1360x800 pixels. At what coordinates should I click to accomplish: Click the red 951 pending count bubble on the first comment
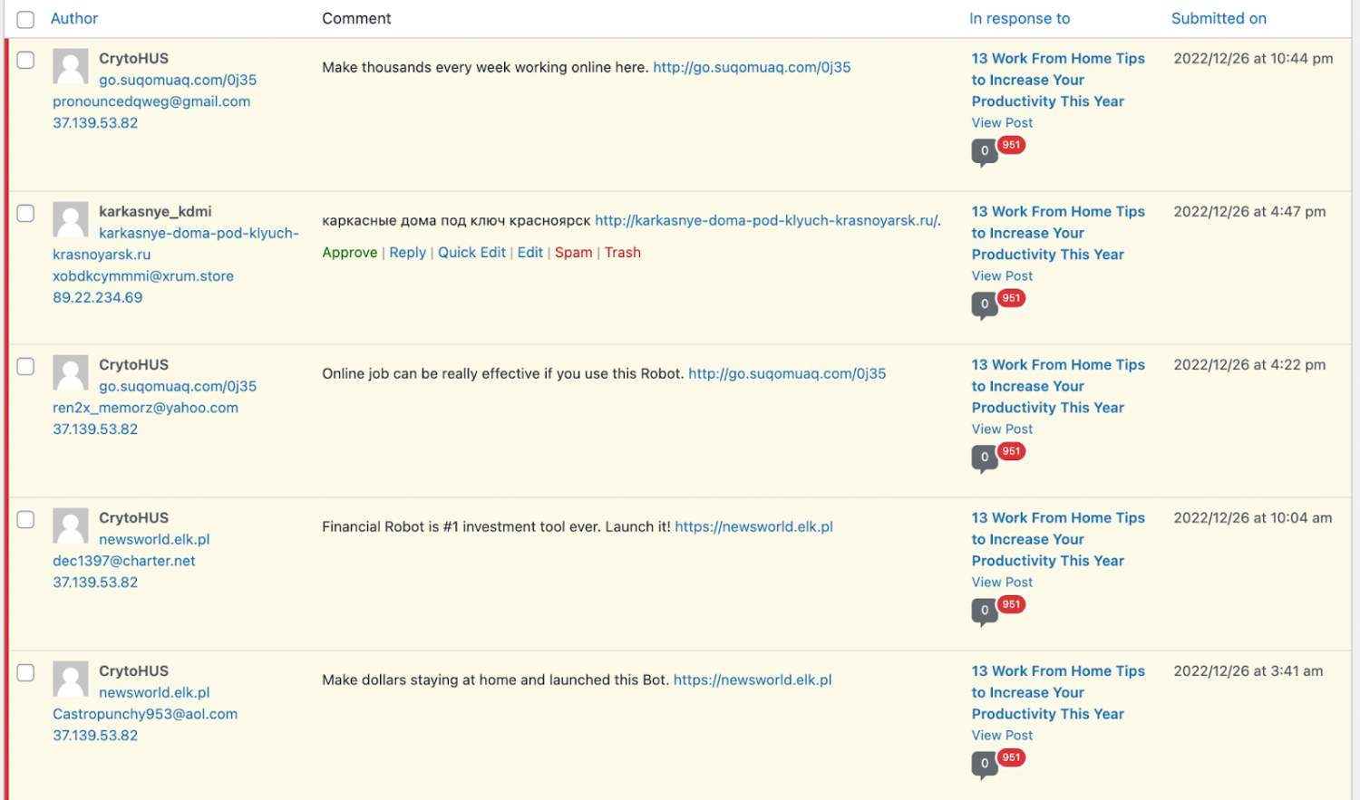pos(1011,145)
